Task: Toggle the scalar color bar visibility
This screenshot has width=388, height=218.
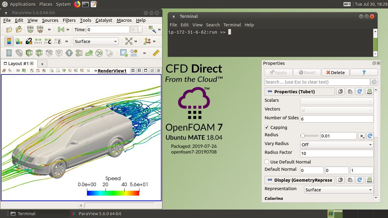Action: tap(9, 41)
